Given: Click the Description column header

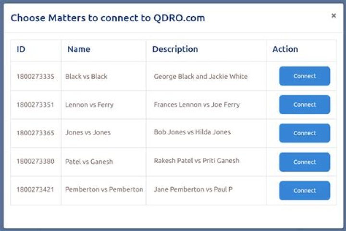Looking at the screenshot, I should coord(175,49).
